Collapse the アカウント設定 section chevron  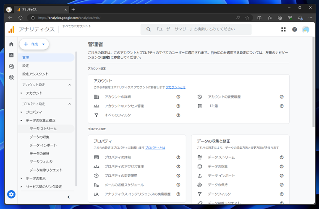click(70, 85)
